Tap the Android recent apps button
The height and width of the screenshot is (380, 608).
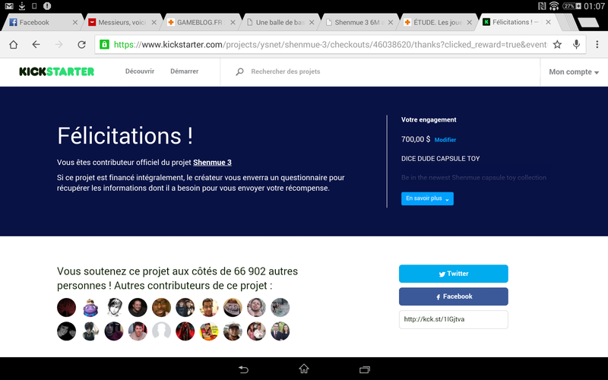[365, 369]
